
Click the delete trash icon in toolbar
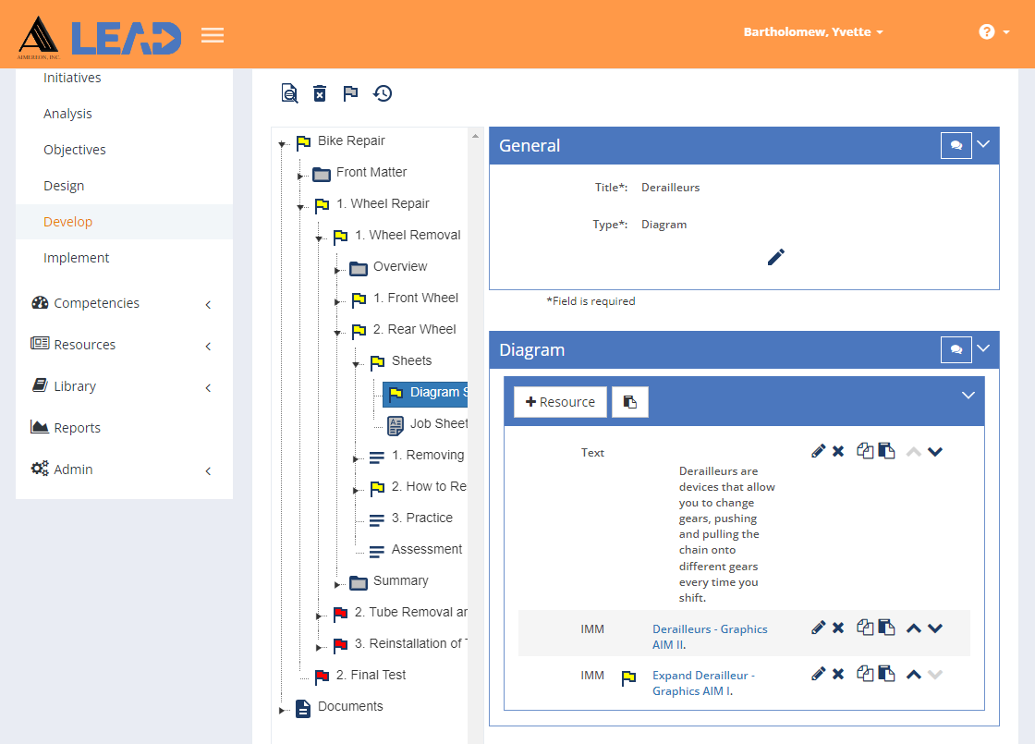click(x=320, y=93)
